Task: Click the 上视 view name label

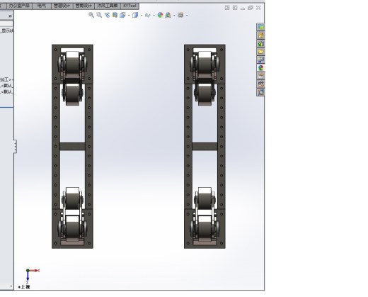Action: pyautogui.click(x=25, y=287)
